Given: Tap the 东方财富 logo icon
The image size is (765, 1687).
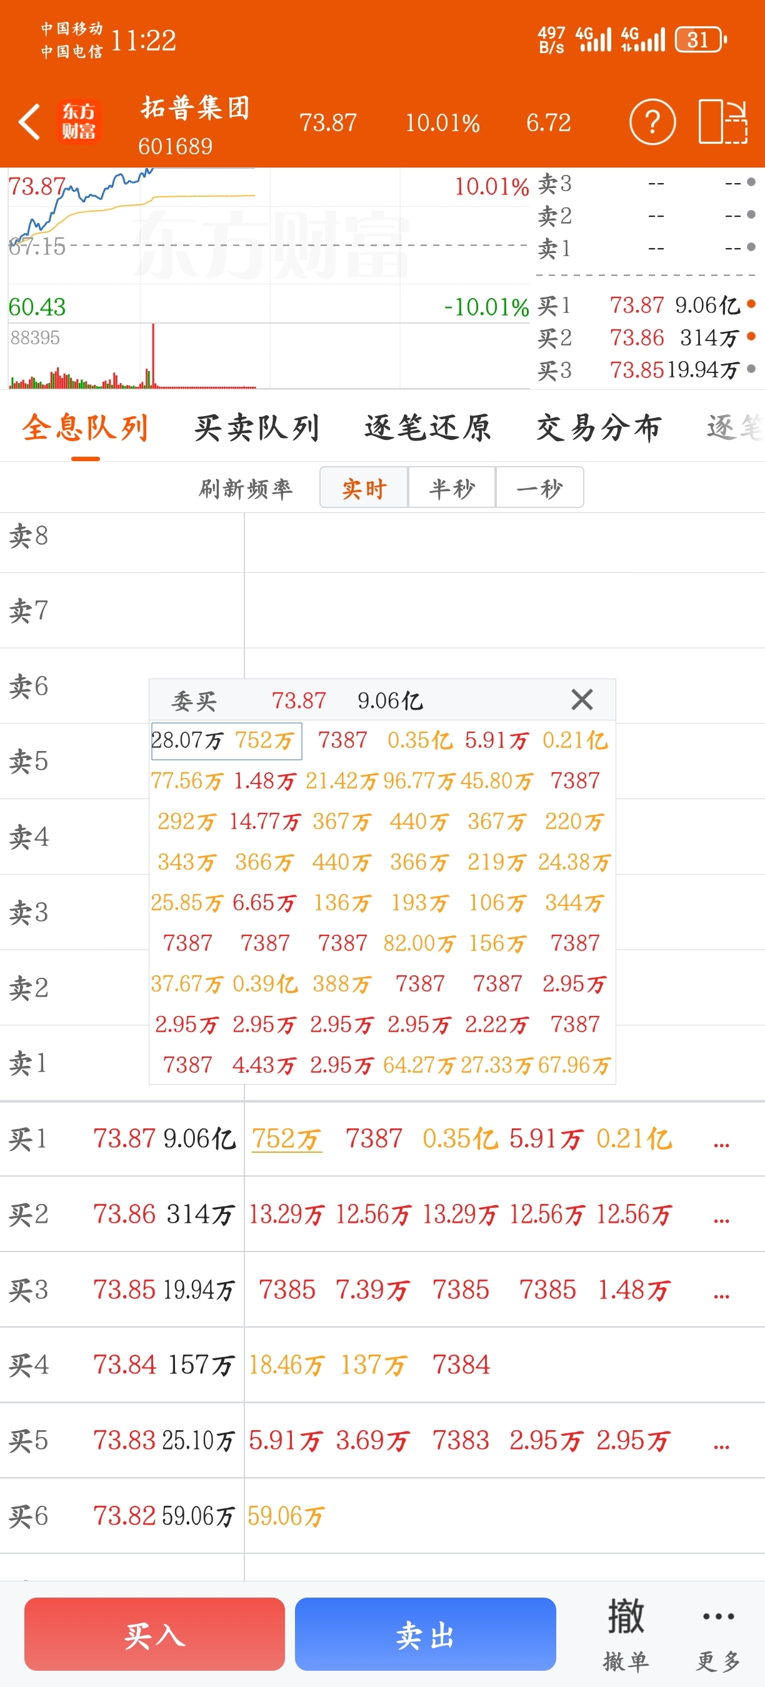Looking at the screenshot, I should pyautogui.click(x=79, y=121).
